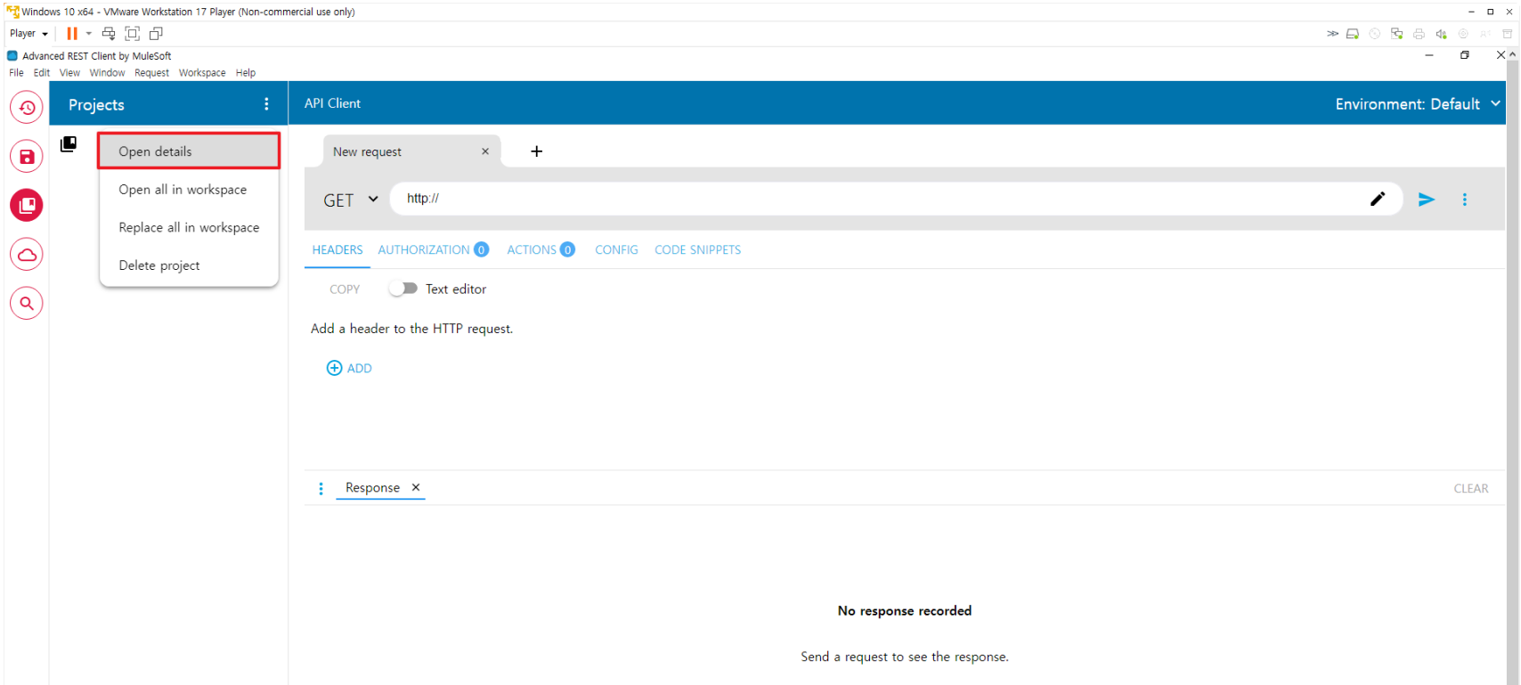Open the Edit menu
Image resolution: width=1521 pixels, height=685 pixels.
point(42,73)
